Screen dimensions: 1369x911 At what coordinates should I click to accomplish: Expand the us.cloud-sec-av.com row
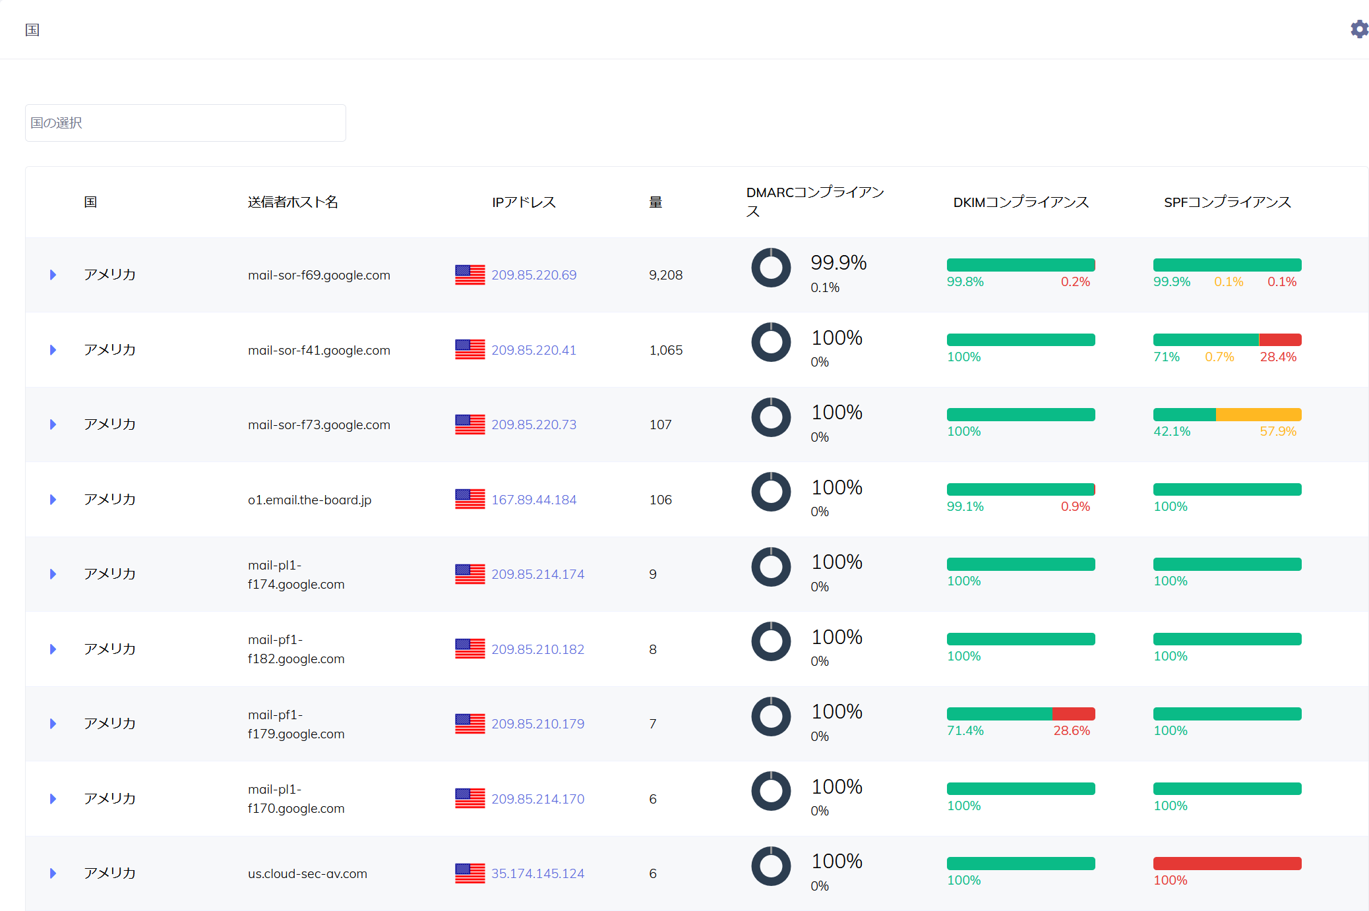point(53,873)
